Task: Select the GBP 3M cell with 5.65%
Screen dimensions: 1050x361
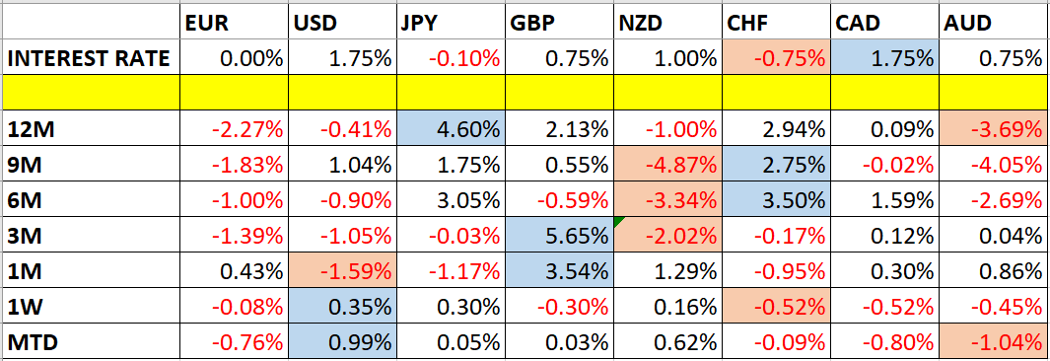Action: point(558,237)
